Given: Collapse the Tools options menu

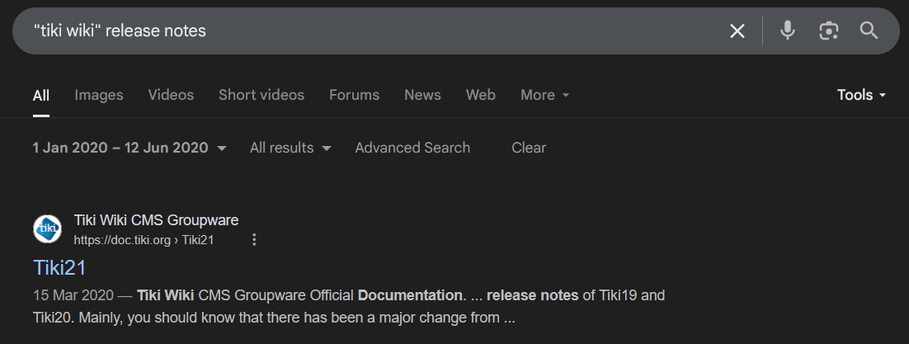Looking at the screenshot, I should tap(861, 95).
